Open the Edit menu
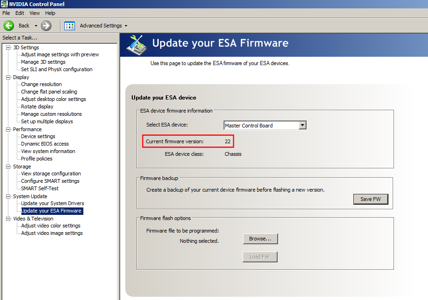This screenshot has width=428, height=300. pos(20,13)
